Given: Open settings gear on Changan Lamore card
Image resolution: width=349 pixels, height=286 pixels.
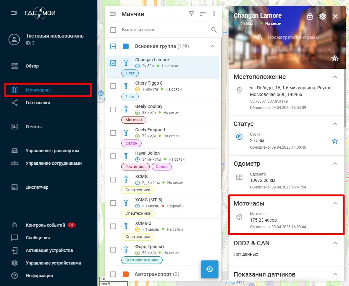Looking at the screenshot, I should click(322, 16).
